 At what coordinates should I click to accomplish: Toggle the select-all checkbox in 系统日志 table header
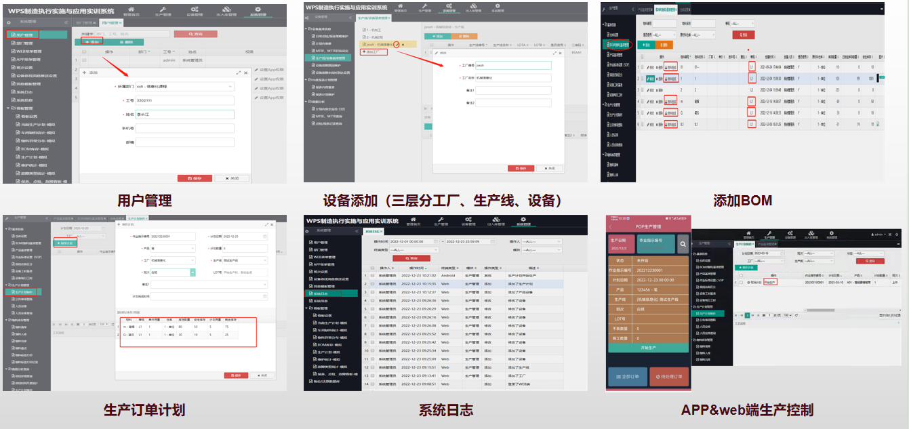pos(372,268)
